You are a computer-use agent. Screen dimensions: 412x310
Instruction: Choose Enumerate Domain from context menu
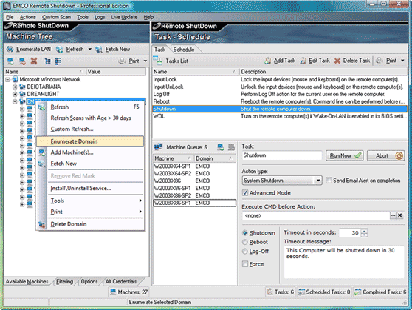tap(90, 141)
